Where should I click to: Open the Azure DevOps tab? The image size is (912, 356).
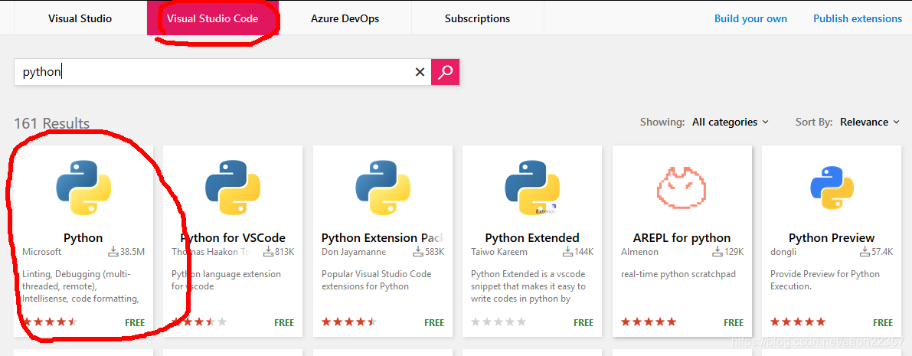(x=345, y=18)
